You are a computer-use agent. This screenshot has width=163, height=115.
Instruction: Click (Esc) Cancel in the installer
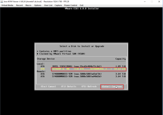pyautogui.click(x=48, y=86)
